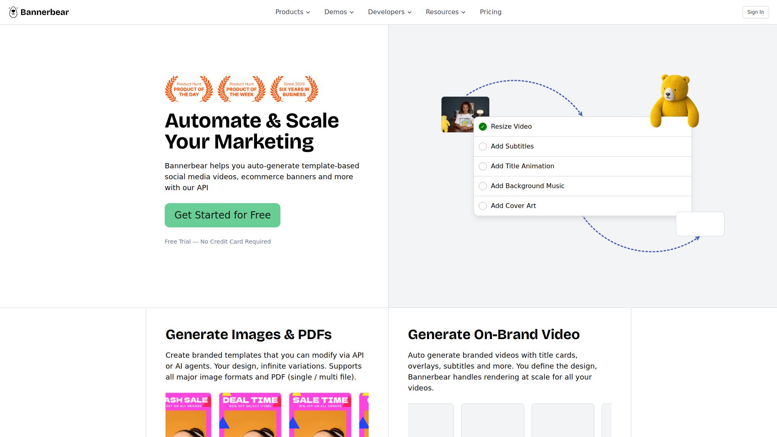Click the Bannerbear brand name link
This screenshot has height=437, width=777.
[45, 12]
